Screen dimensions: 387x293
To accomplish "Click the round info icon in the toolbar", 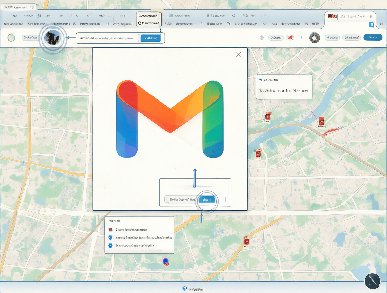I will (x=261, y=38).
